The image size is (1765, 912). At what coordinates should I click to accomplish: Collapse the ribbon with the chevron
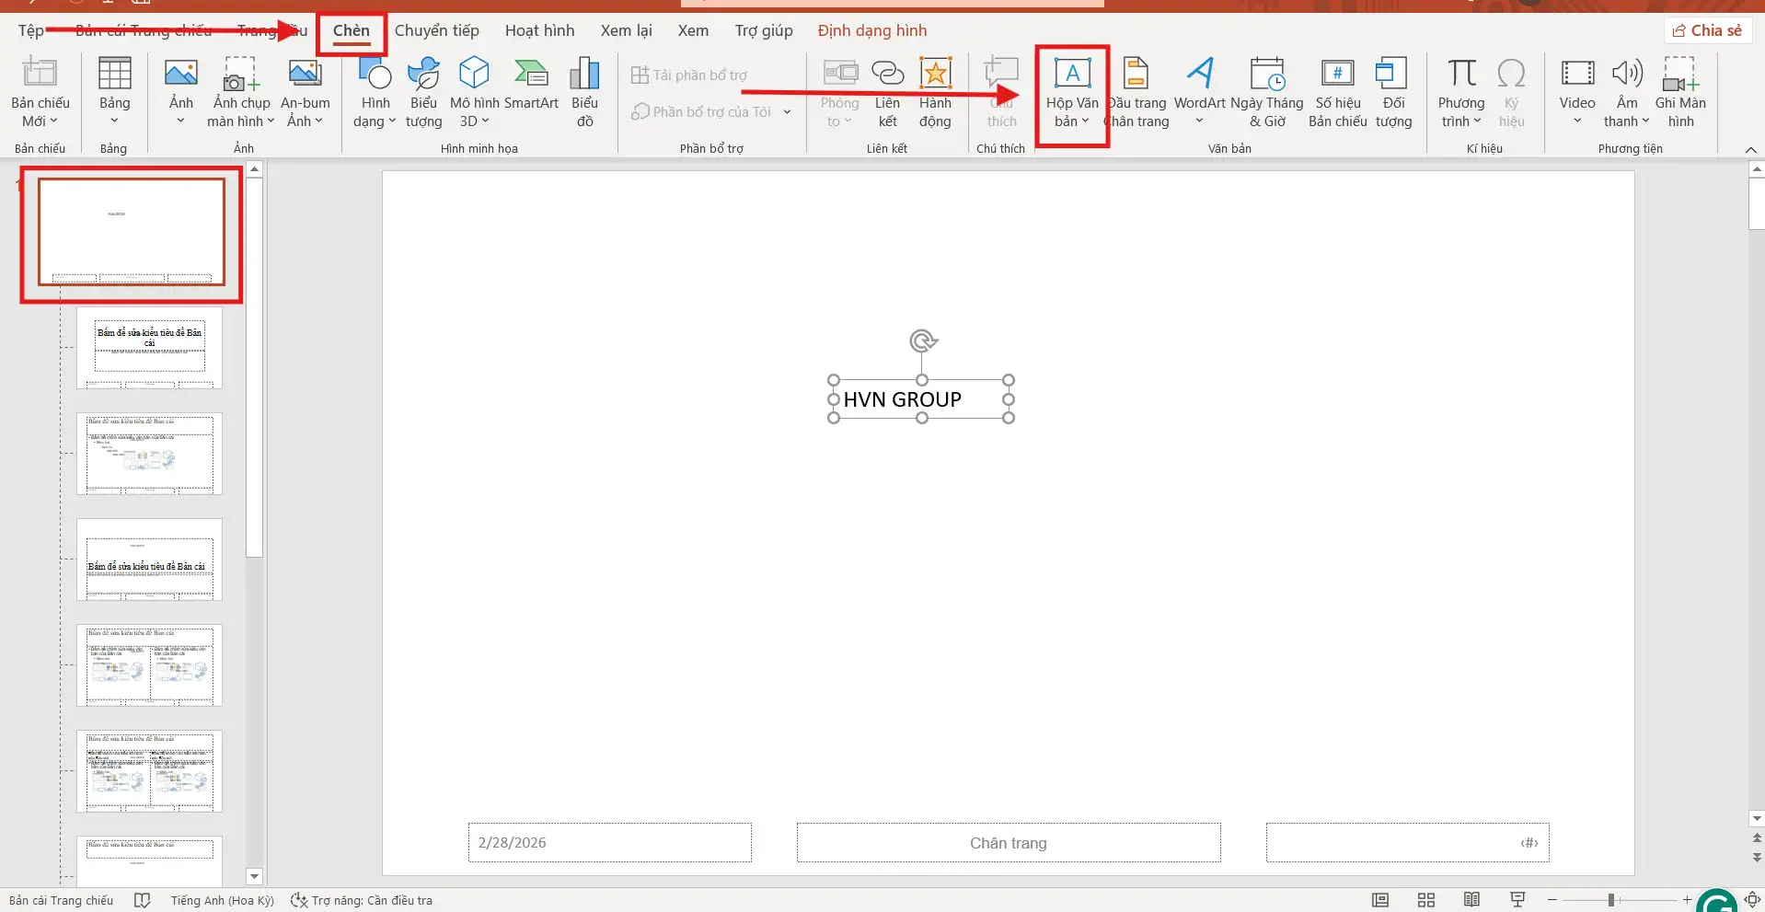[1750, 150]
